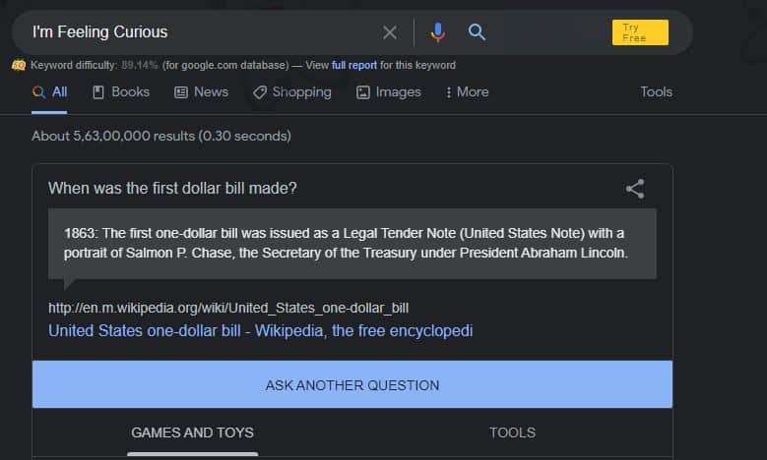This screenshot has height=460, width=767.
Task: Click the yellow Try Free button
Action: [640, 32]
